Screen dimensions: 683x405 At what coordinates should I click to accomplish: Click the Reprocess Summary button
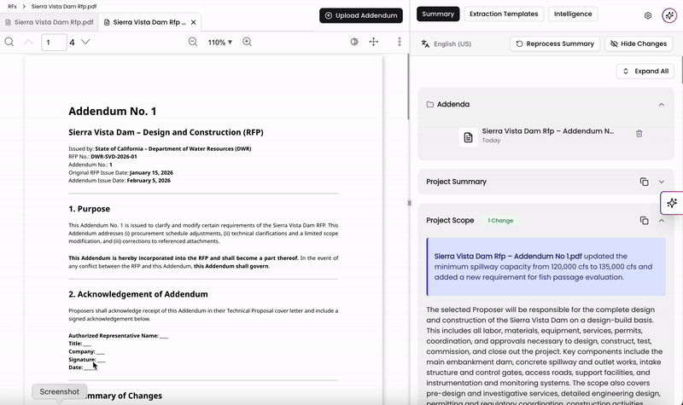click(555, 43)
